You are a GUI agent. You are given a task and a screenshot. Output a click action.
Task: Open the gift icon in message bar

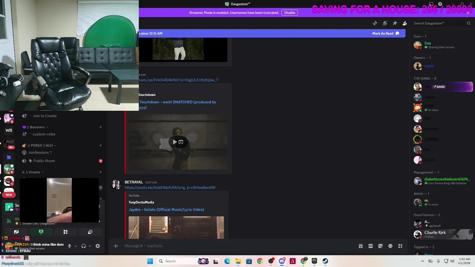click(x=360, y=246)
